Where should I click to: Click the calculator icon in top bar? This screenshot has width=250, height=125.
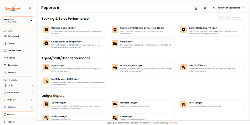[196, 8]
